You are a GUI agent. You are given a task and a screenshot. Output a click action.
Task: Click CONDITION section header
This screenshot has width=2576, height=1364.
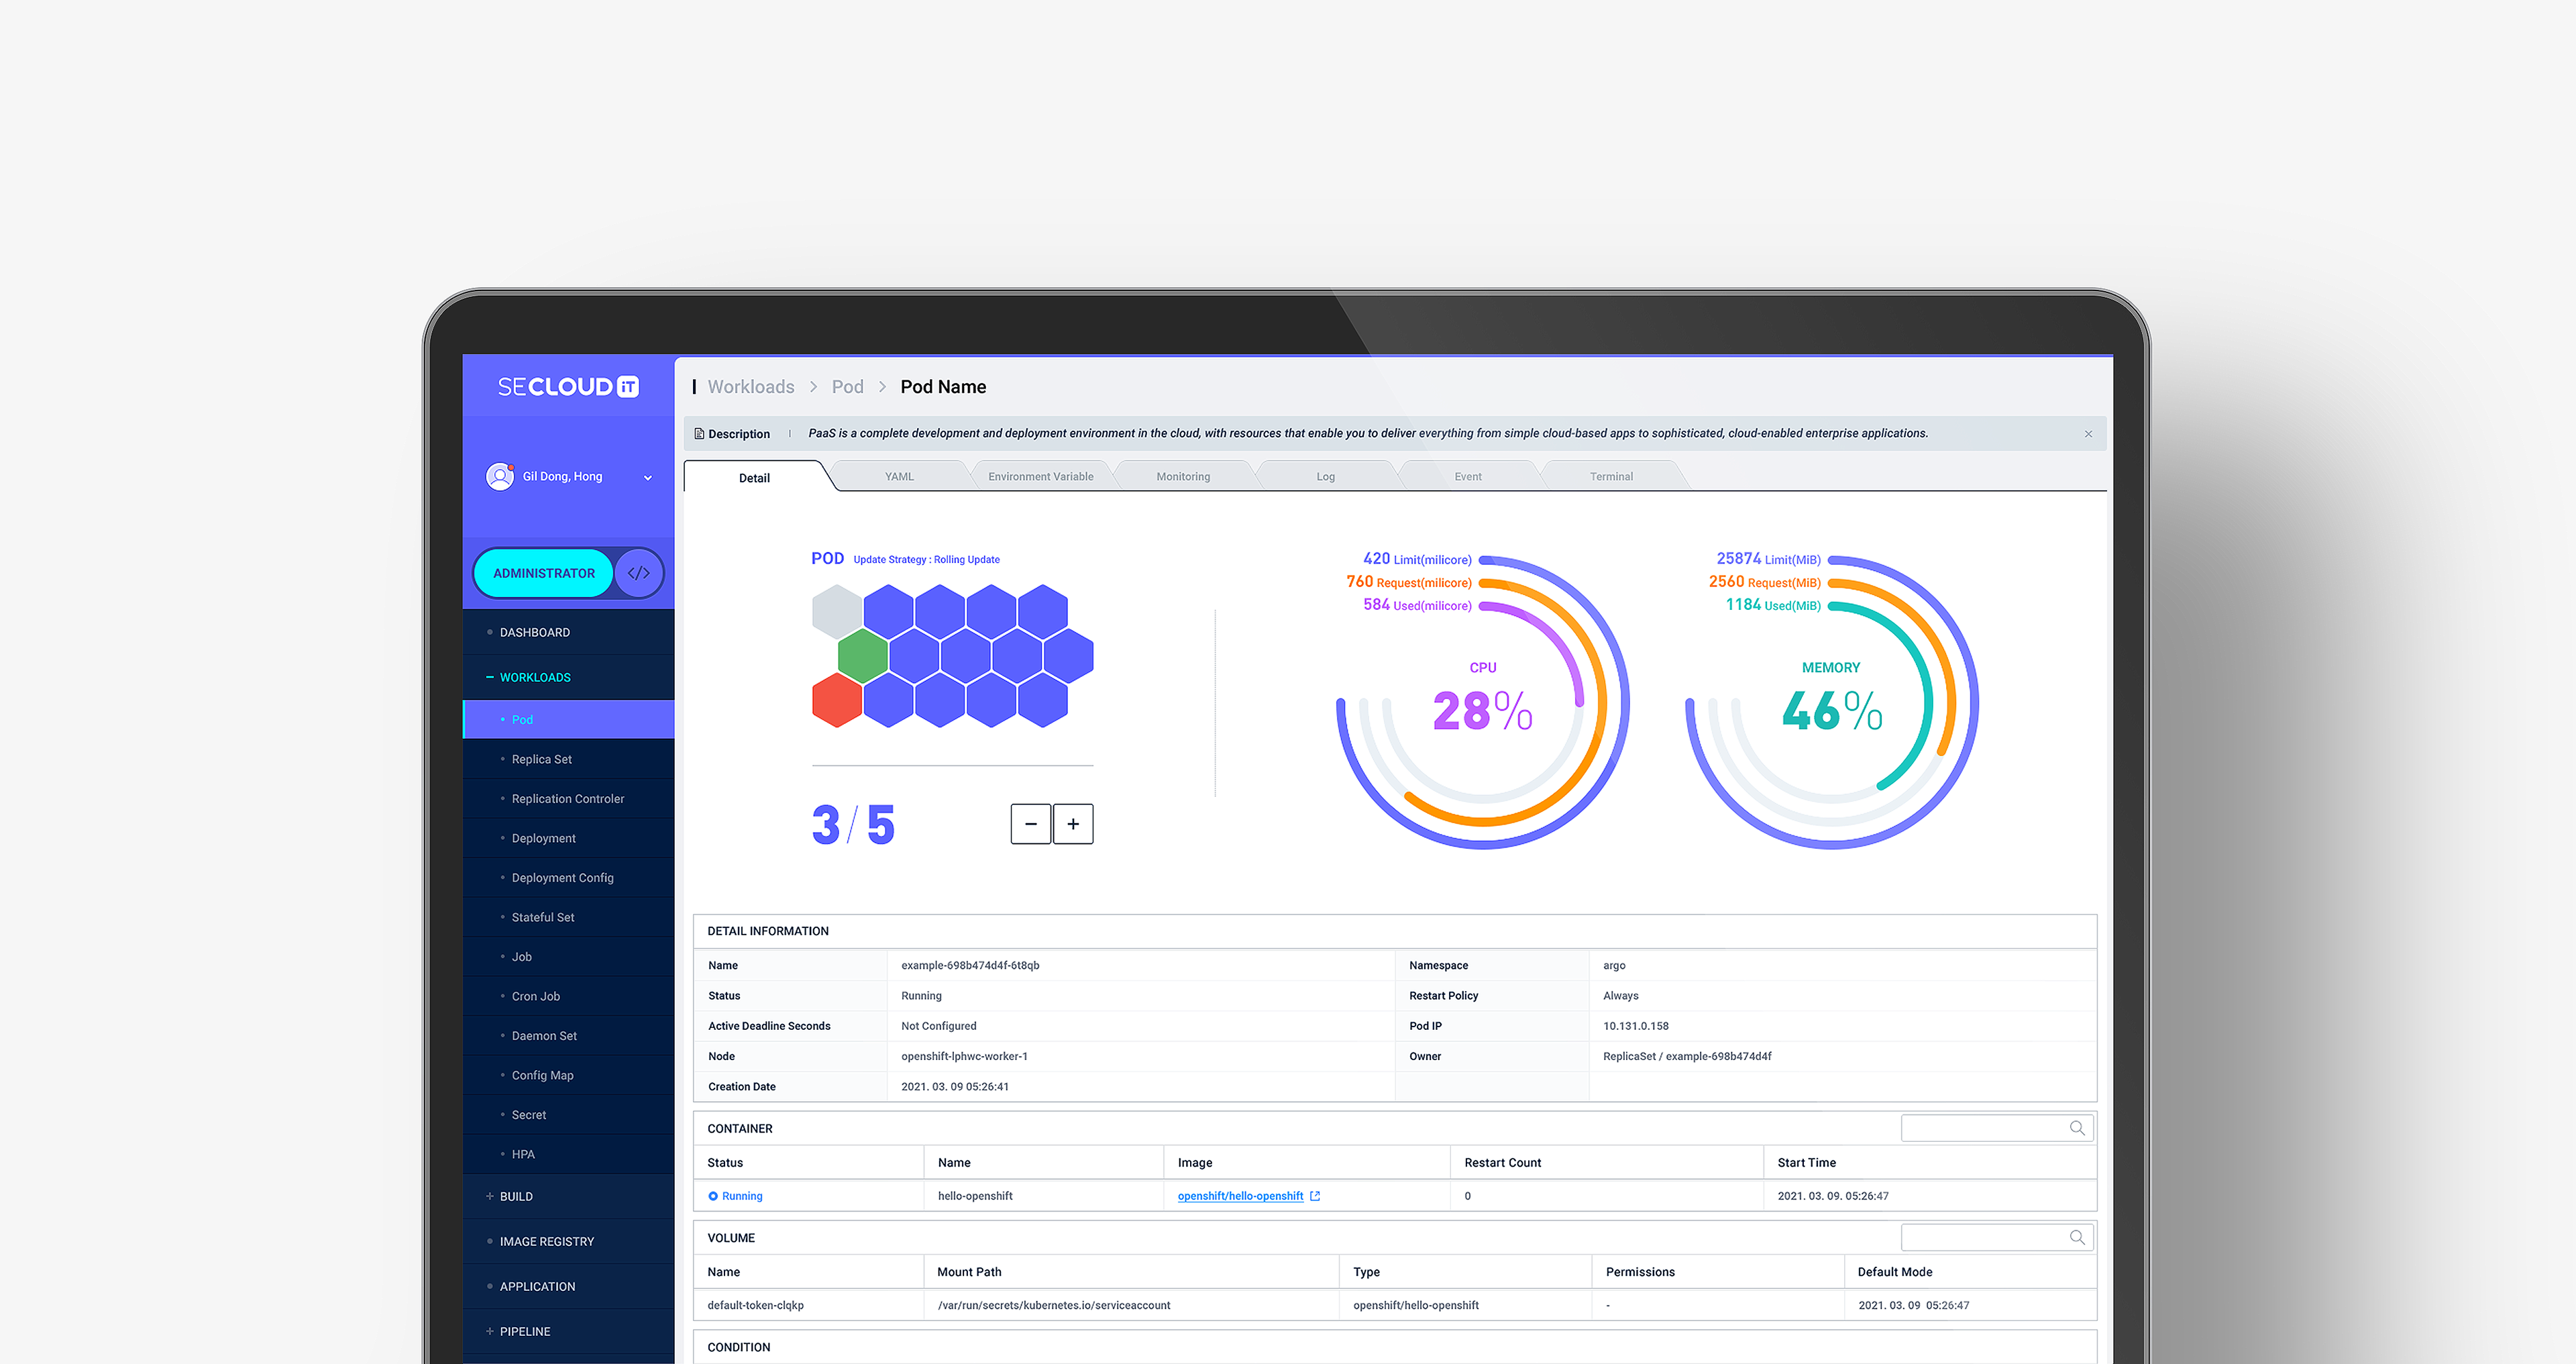(739, 1347)
